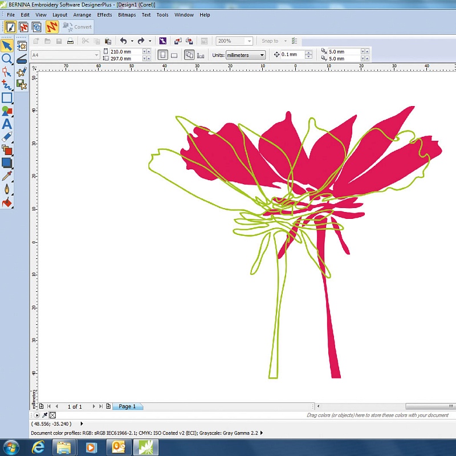Toggle landscape page orientation

(174, 55)
